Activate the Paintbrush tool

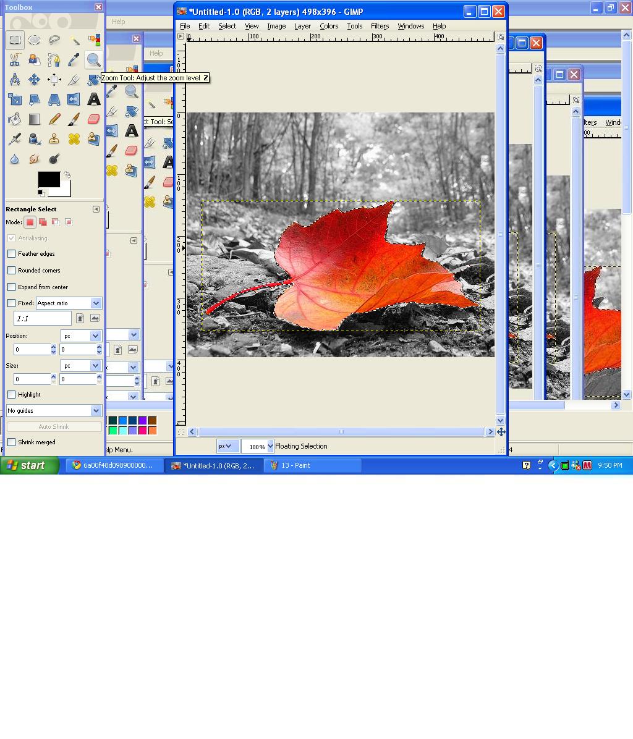(74, 119)
